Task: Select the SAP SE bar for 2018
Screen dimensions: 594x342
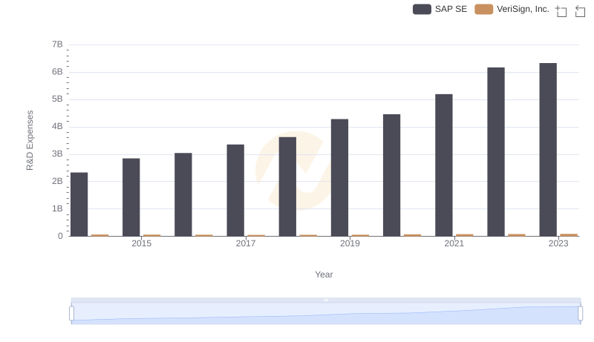Action: pyautogui.click(x=287, y=186)
